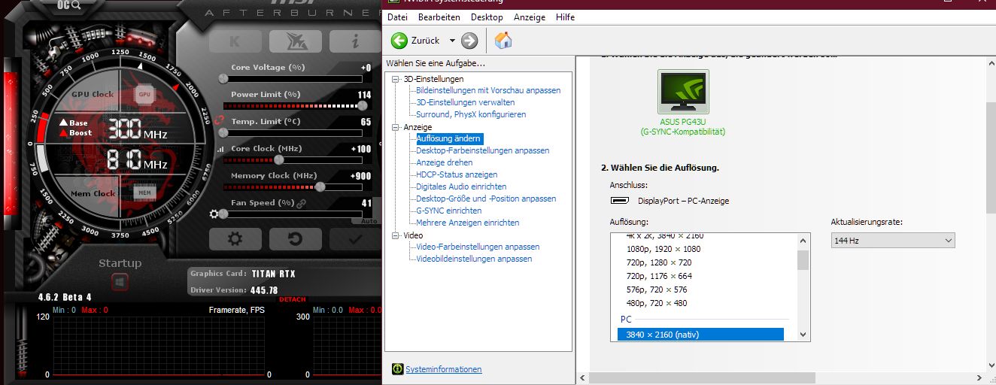Click the MEM chip icon in gauge
The image size is (996, 385).
click(145, 193)
